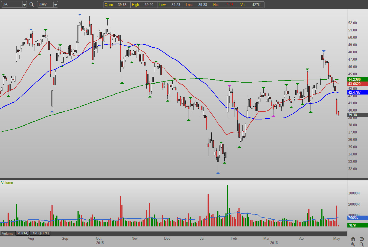Click the tallest green volume bar in late January
Viewport: 368px width, 247px height.
click(x=228, y=206)
